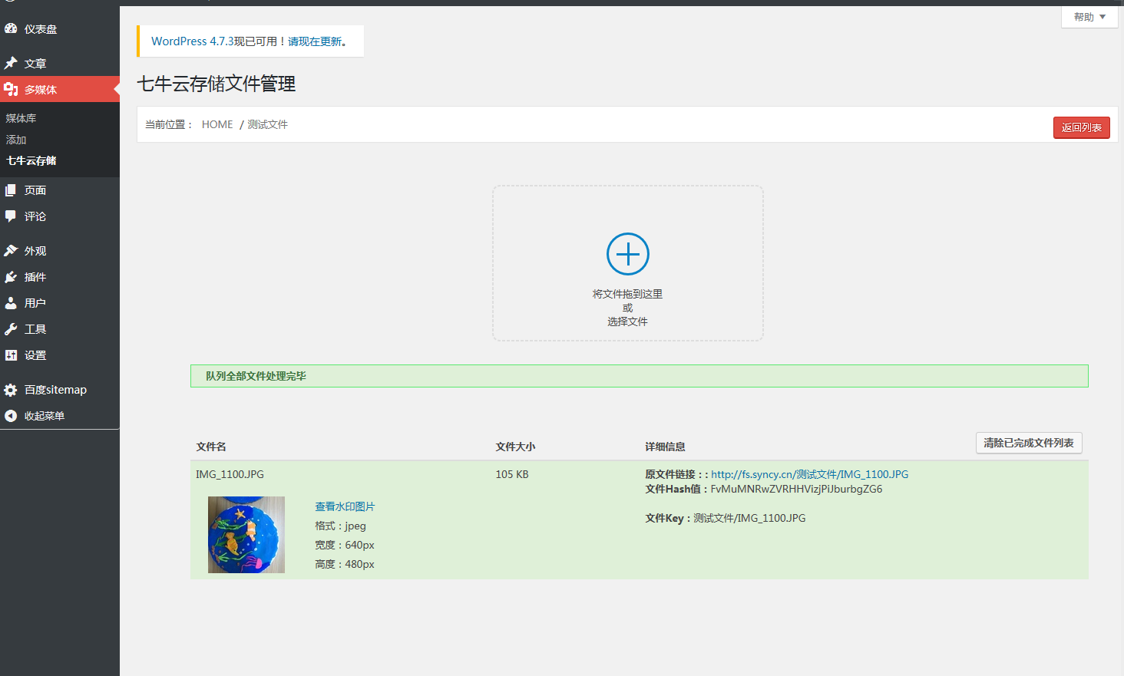Click the 七牛云存储文件管理 page heading
1124x676 pixels.
coord(217,84)
